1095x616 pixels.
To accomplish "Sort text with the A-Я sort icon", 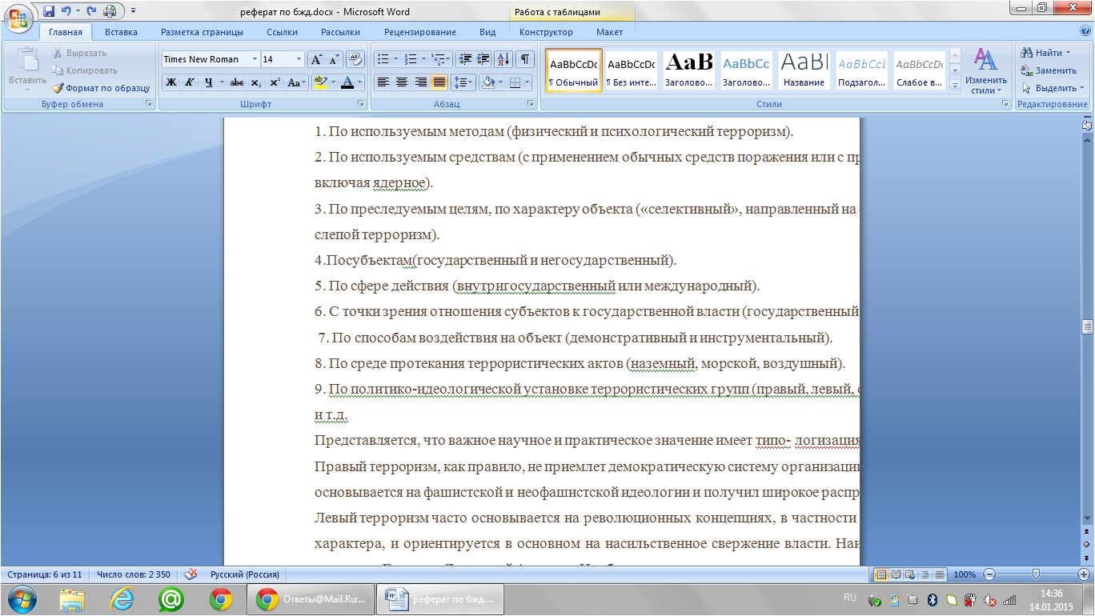I will coord(503,59).
